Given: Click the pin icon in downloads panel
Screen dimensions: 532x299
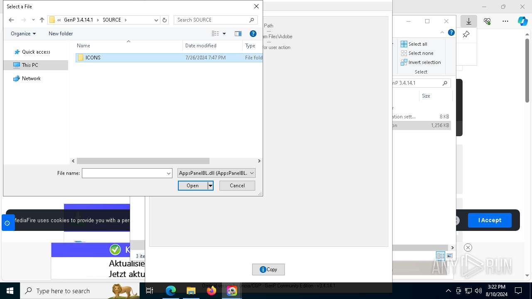Looking at the screenshot, I should tap(466, 34).
